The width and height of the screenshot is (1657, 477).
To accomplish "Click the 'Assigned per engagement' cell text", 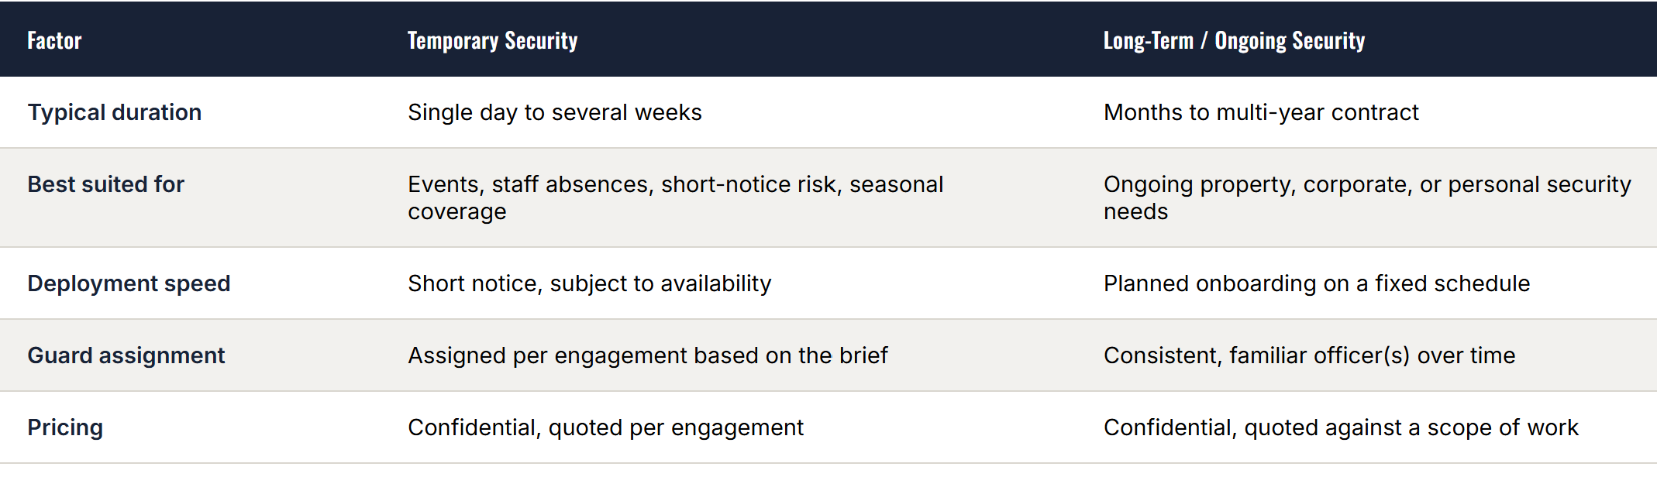I will point(648,355).
